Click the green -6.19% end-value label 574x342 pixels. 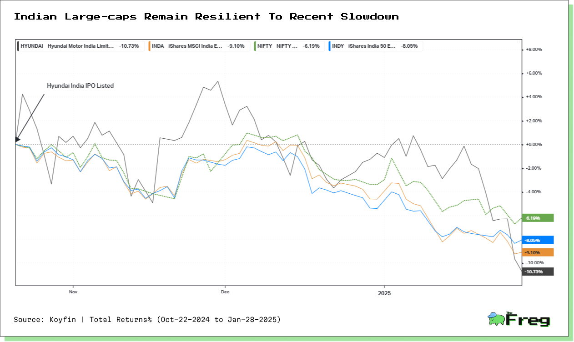coord(538,218)
